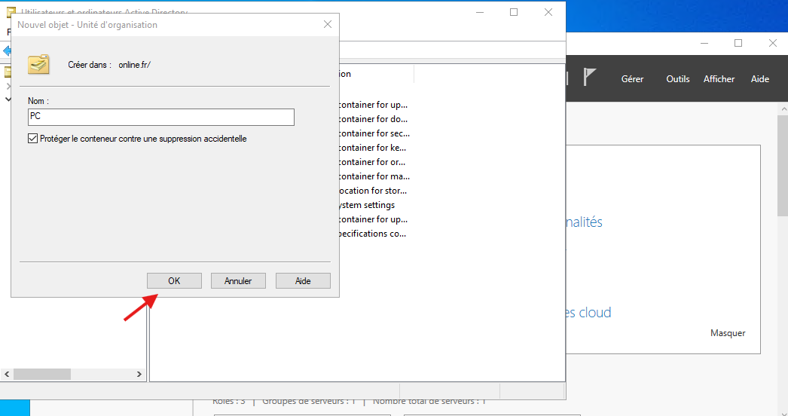Click the 'container for ke...' description row
Viewport: 788px width, 416px height.
click(x=372, y=148)
